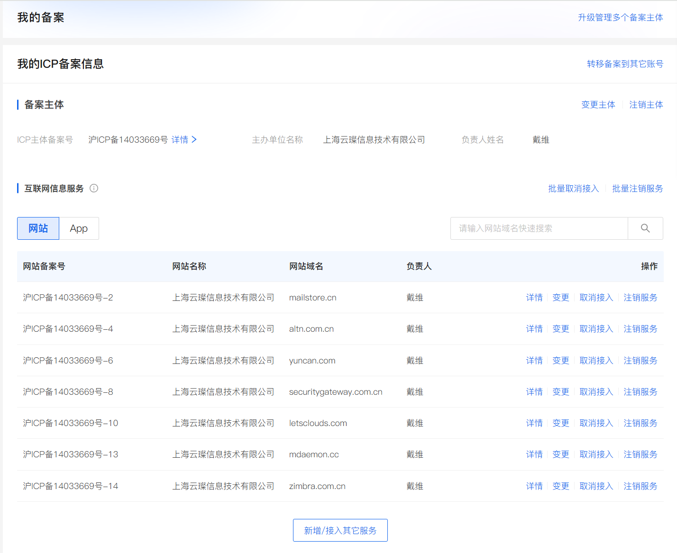This screenshot has height=553, width=677.
Task: Click 转移备案到其它账号 link
Action: coord(625,63)
